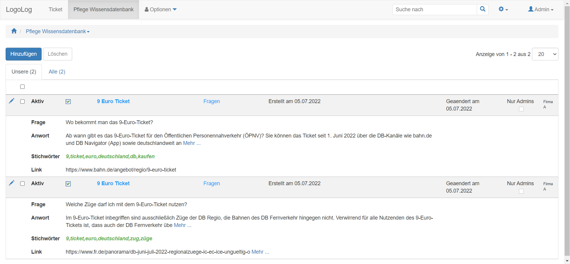Image resolution: width=570 pixels, height=264 pixels.
Task: Open the Admin user menu
Action: click(x=541, y=9)
